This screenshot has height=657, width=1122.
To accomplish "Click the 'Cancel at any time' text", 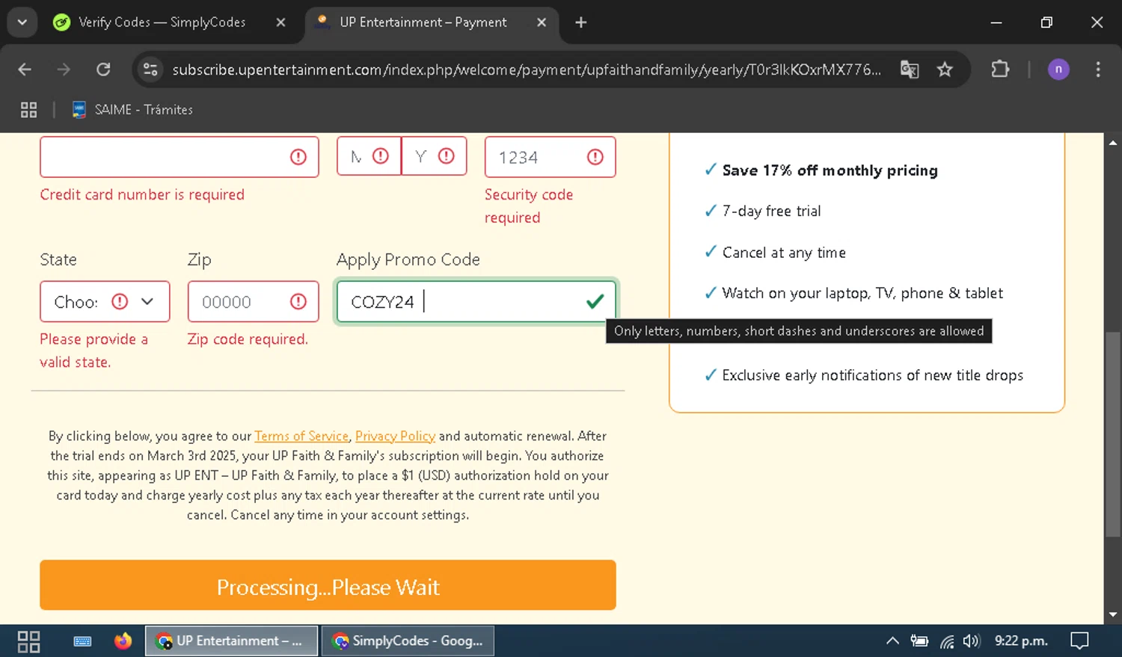I will pos(784,253).
